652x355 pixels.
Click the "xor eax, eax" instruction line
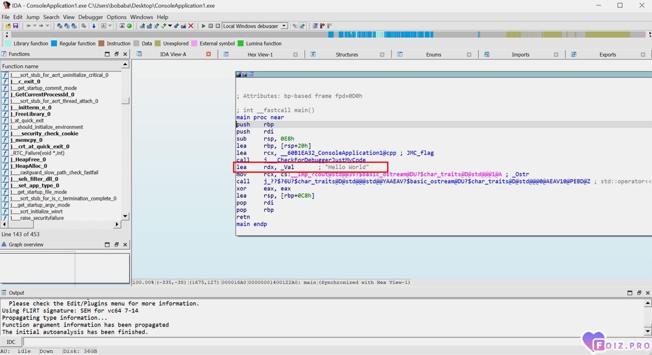[263, 188]
